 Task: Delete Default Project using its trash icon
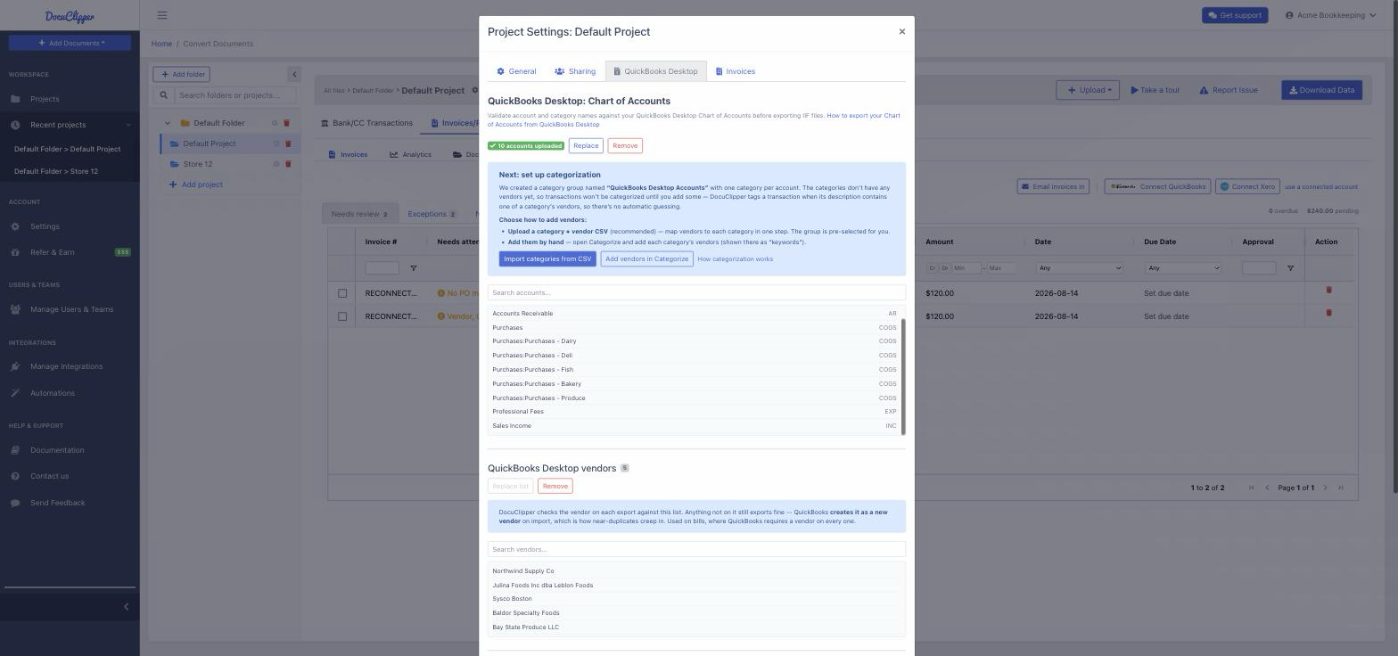[x=288, y=143]
